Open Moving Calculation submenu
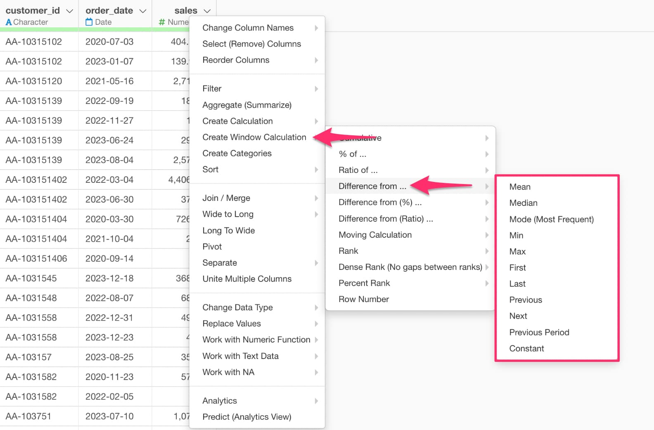Image resolution: width=654 pixels, height=430 pixels. (x=410, y=235)
